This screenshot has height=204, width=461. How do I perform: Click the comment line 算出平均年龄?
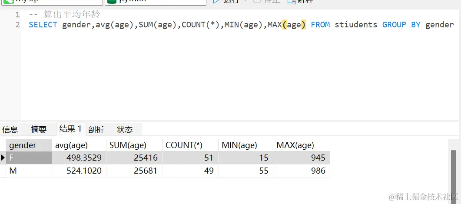coord(65,14)
